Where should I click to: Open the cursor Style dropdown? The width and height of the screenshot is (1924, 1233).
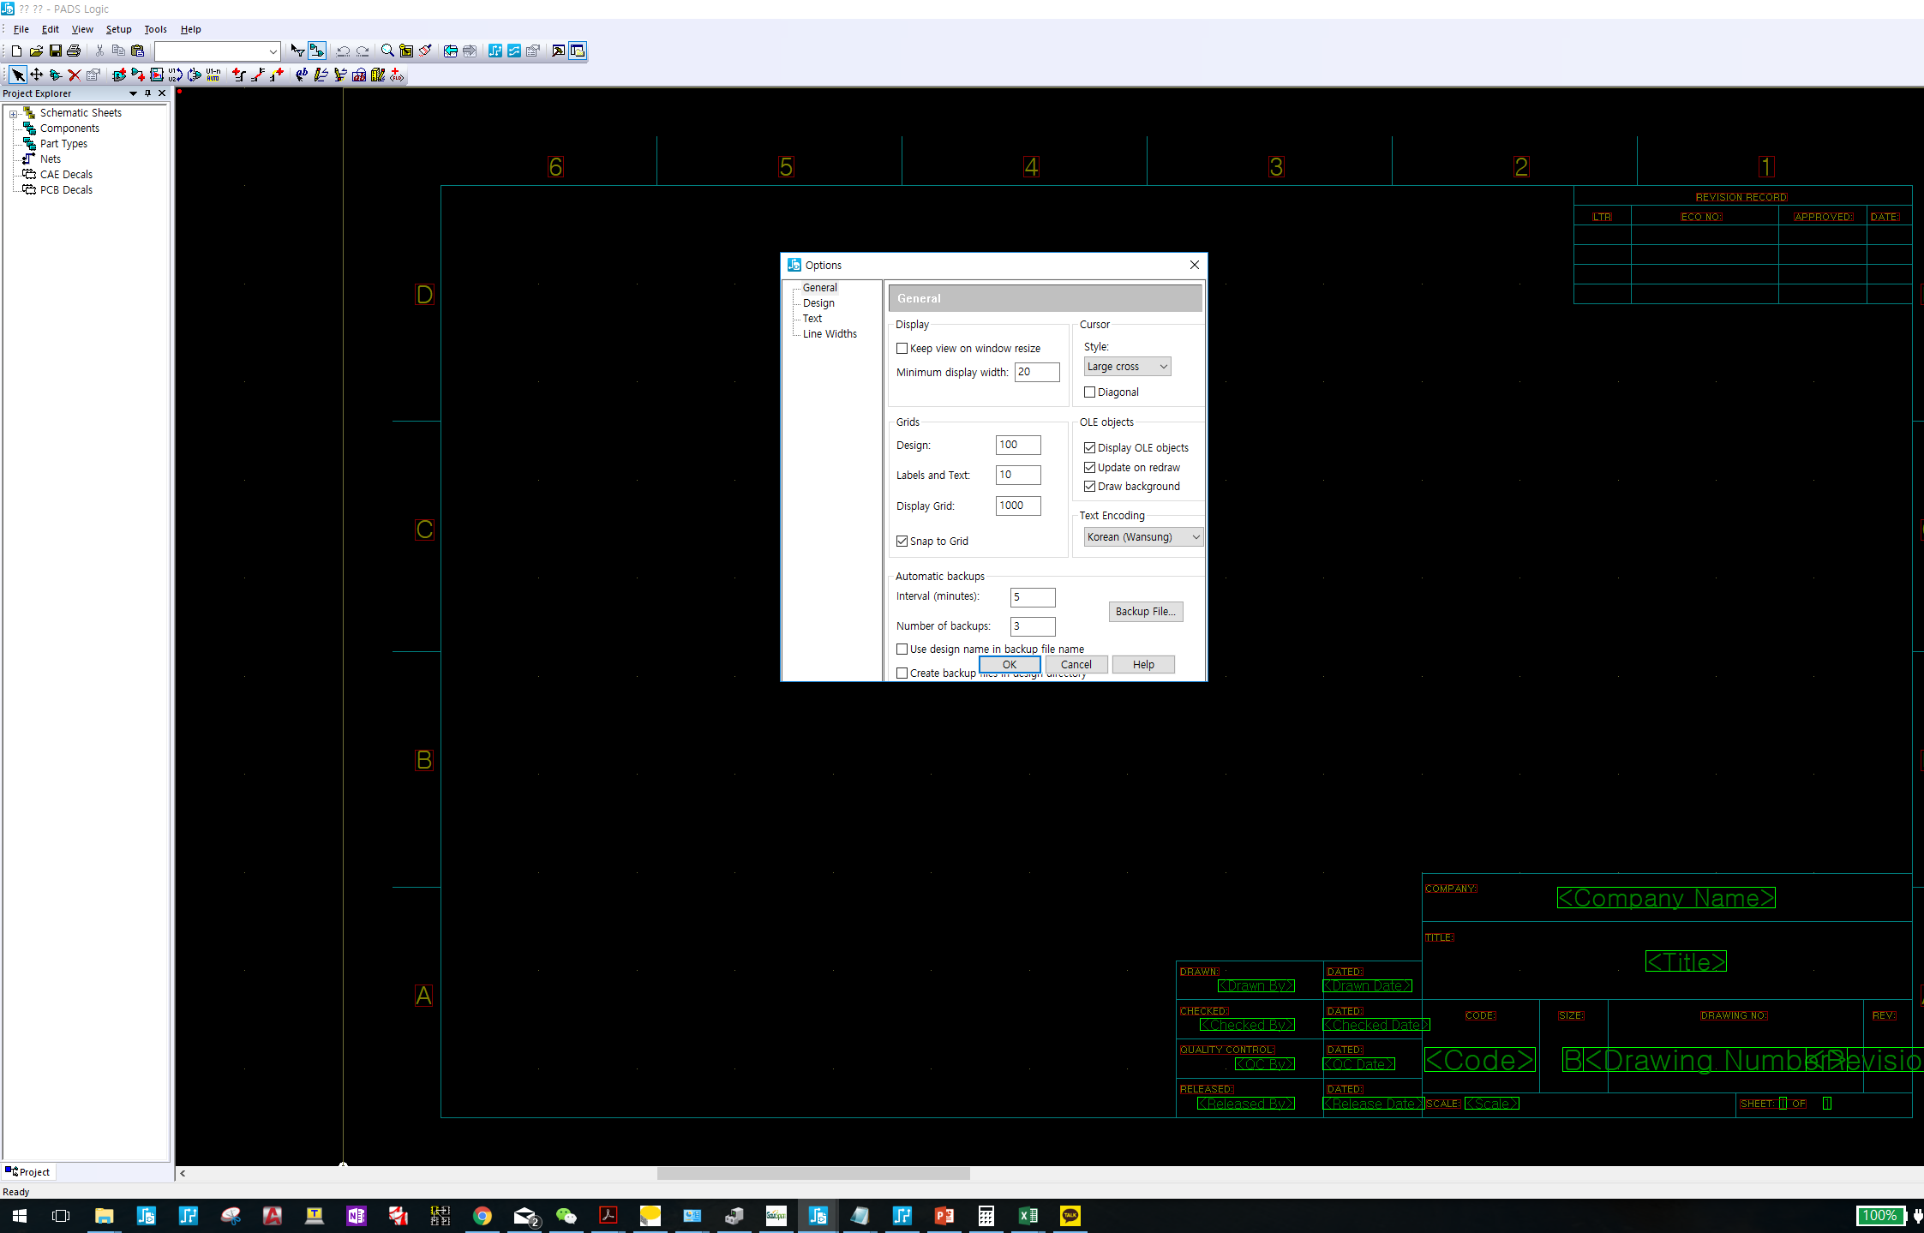tap(1127, 367)
